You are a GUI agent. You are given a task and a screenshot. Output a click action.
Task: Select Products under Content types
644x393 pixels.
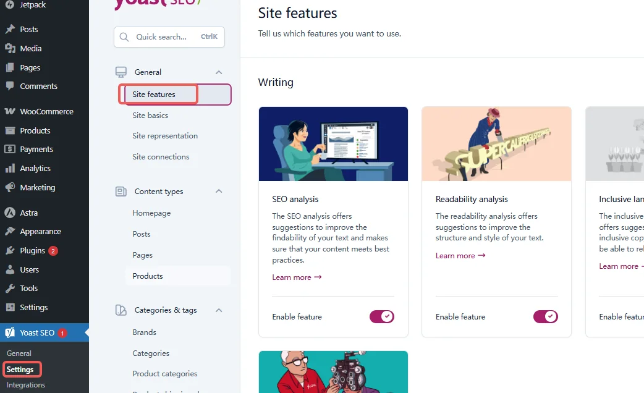click(x=148, y=276)
